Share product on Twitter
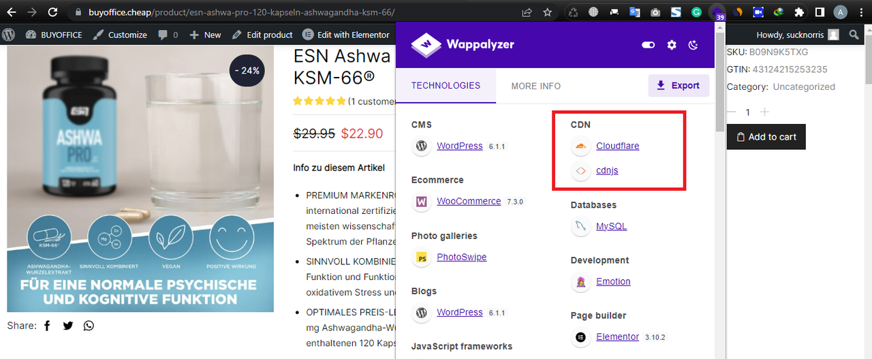This screenshot has width=872, height=359. [68, 326]
